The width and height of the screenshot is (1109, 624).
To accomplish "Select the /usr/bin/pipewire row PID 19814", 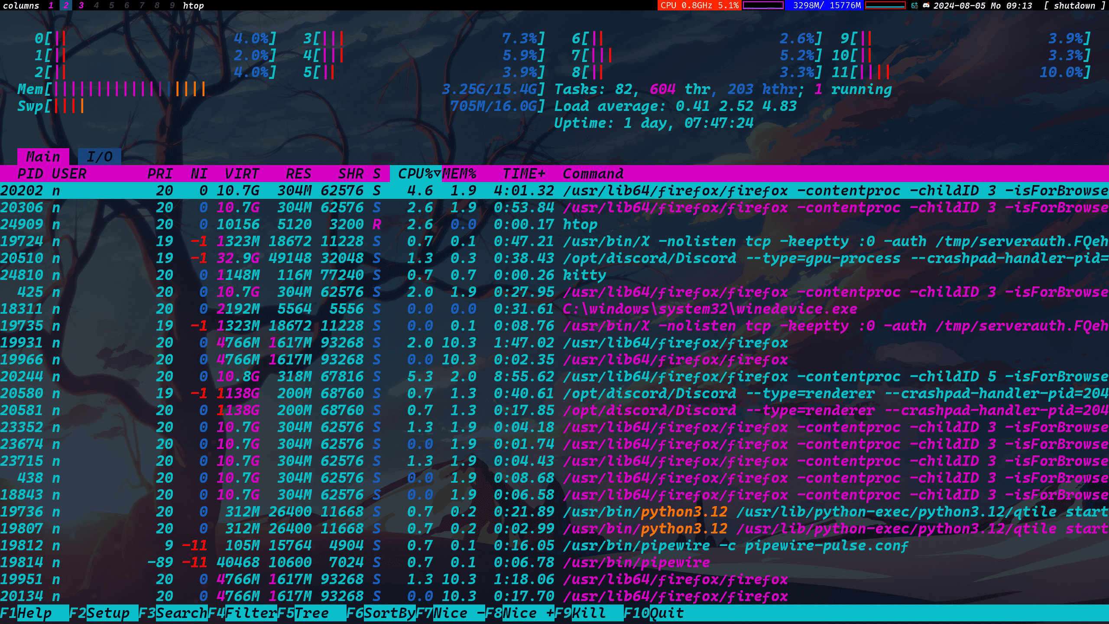I will pos(554,562).
